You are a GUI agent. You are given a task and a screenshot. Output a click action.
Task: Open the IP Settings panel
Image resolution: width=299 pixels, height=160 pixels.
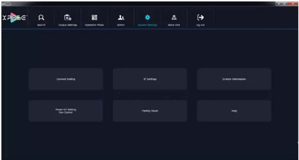click(x=150, y=79)
